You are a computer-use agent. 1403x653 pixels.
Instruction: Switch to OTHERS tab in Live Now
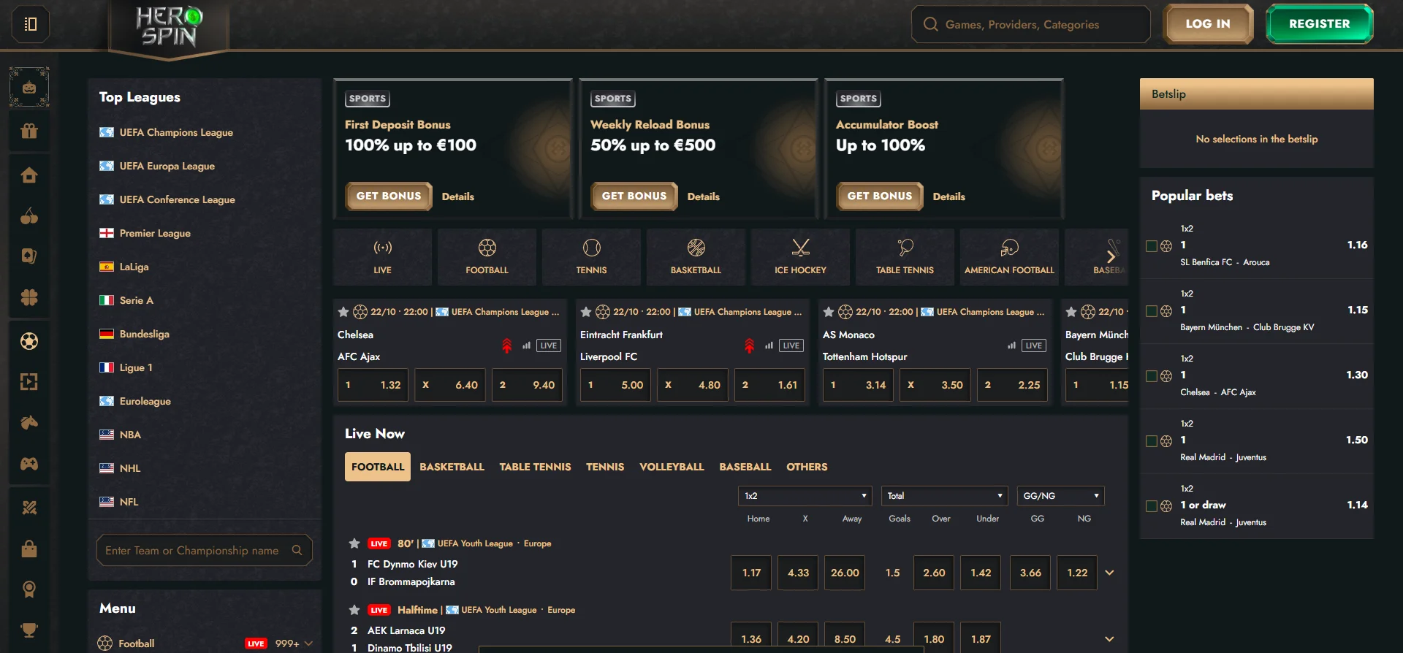pos(807,467)
